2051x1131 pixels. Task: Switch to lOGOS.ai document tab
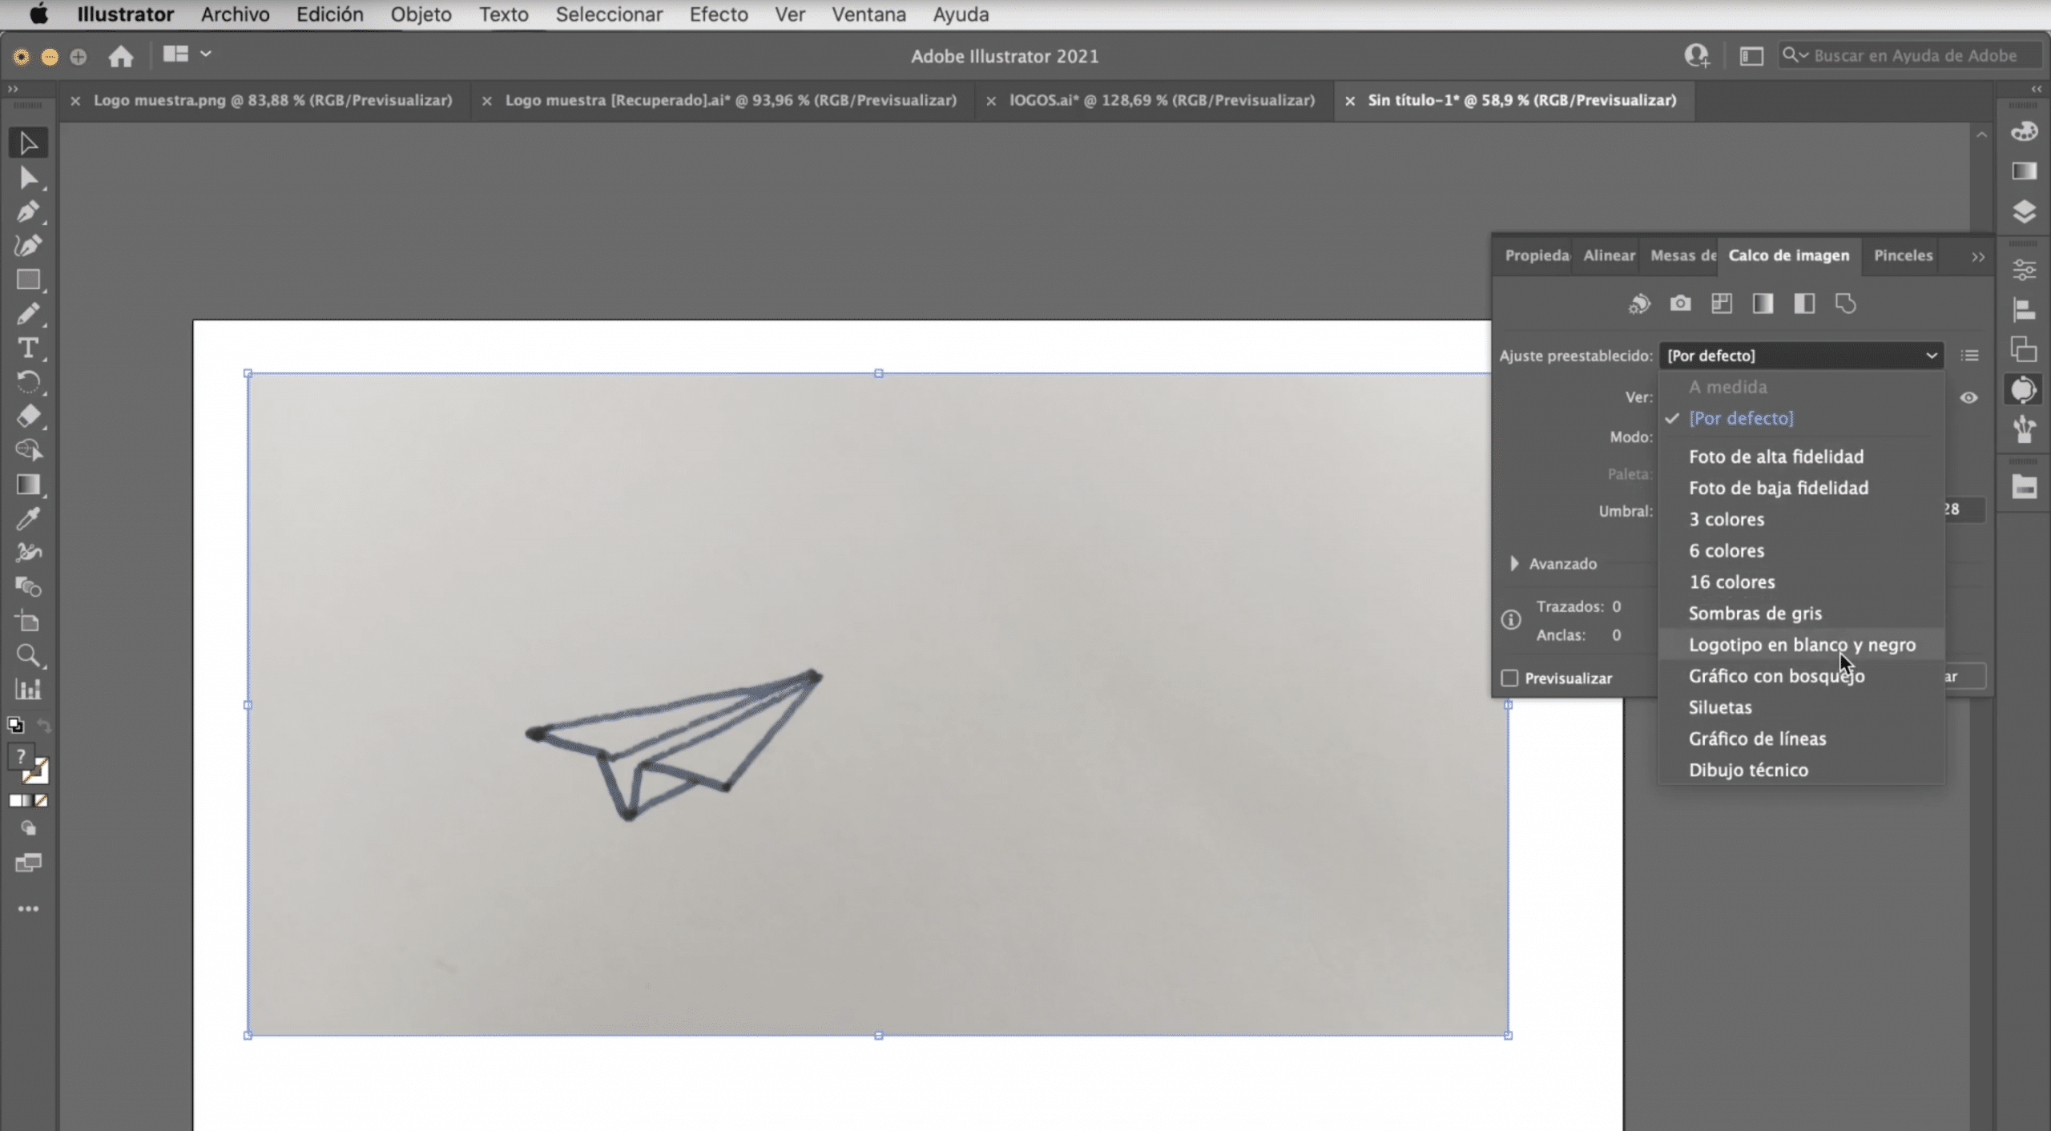(1162, 100)
